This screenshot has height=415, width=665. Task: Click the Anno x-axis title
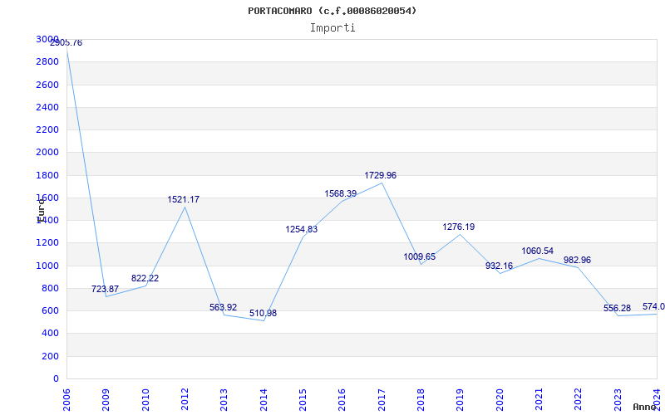tap(644, 407)
